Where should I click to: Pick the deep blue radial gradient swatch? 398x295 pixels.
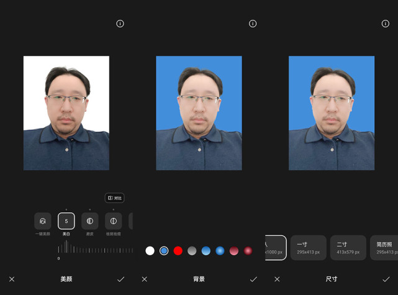pyautogui.click(x=220, y=251)
